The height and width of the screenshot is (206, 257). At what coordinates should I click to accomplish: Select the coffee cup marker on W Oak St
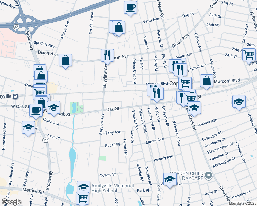pos(36,111)
